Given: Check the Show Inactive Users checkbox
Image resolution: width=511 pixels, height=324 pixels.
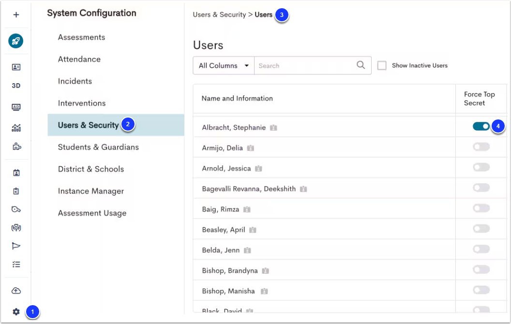Looking at the screenshot, I should point(382,65).
